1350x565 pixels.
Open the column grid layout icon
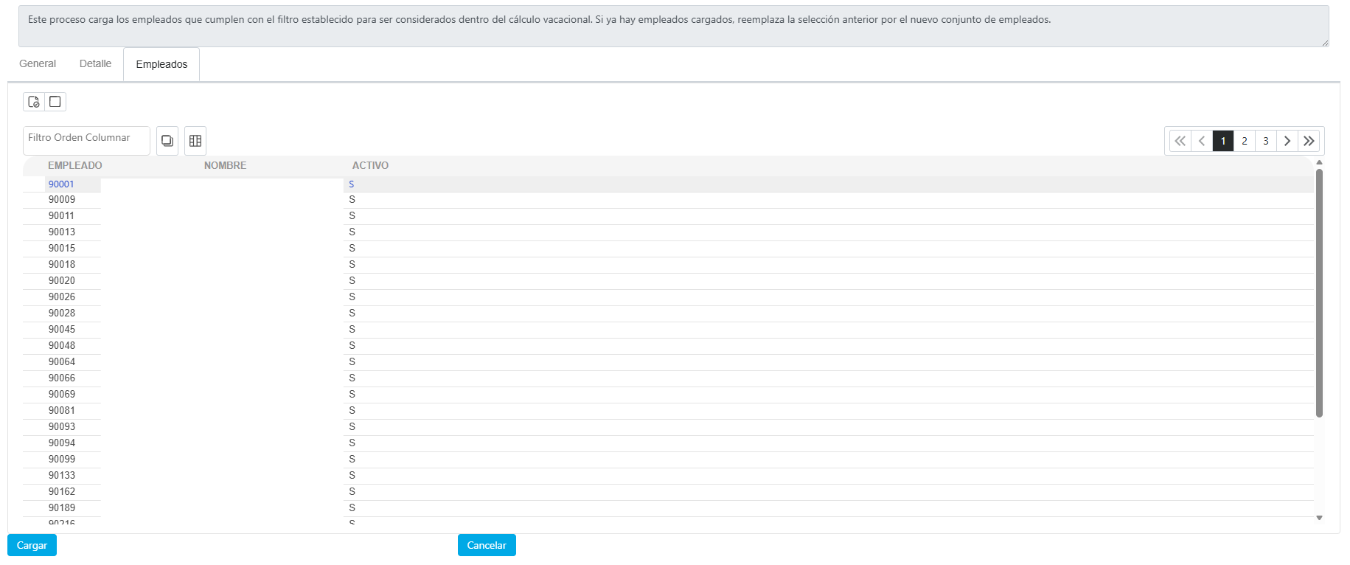(x=195, y=141)
